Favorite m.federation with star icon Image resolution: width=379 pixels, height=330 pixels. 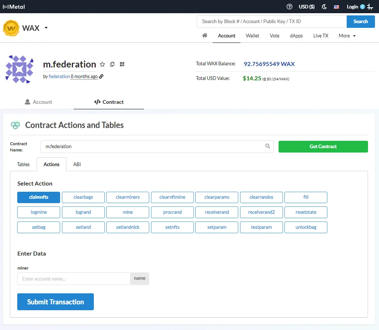[103, 64]
